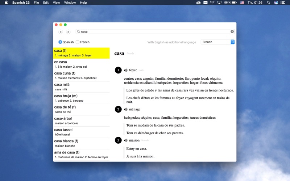290x181 pixels.
Task: Click the sentence starting 'Los jefes de estado'
Action: pyautogui.click(x=180, y=90)
